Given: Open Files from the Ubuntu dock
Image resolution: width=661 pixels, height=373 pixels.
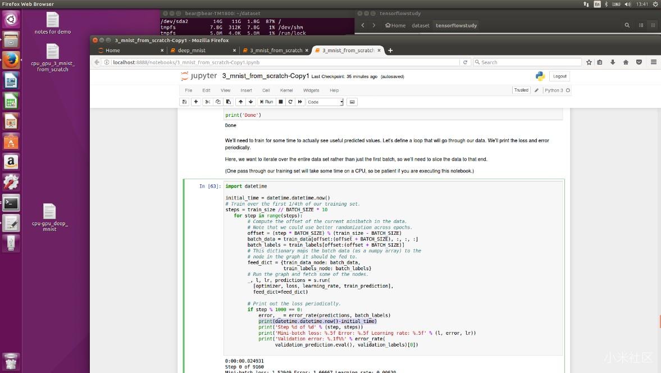Looking at the screenshot, I should pos(11,40).
